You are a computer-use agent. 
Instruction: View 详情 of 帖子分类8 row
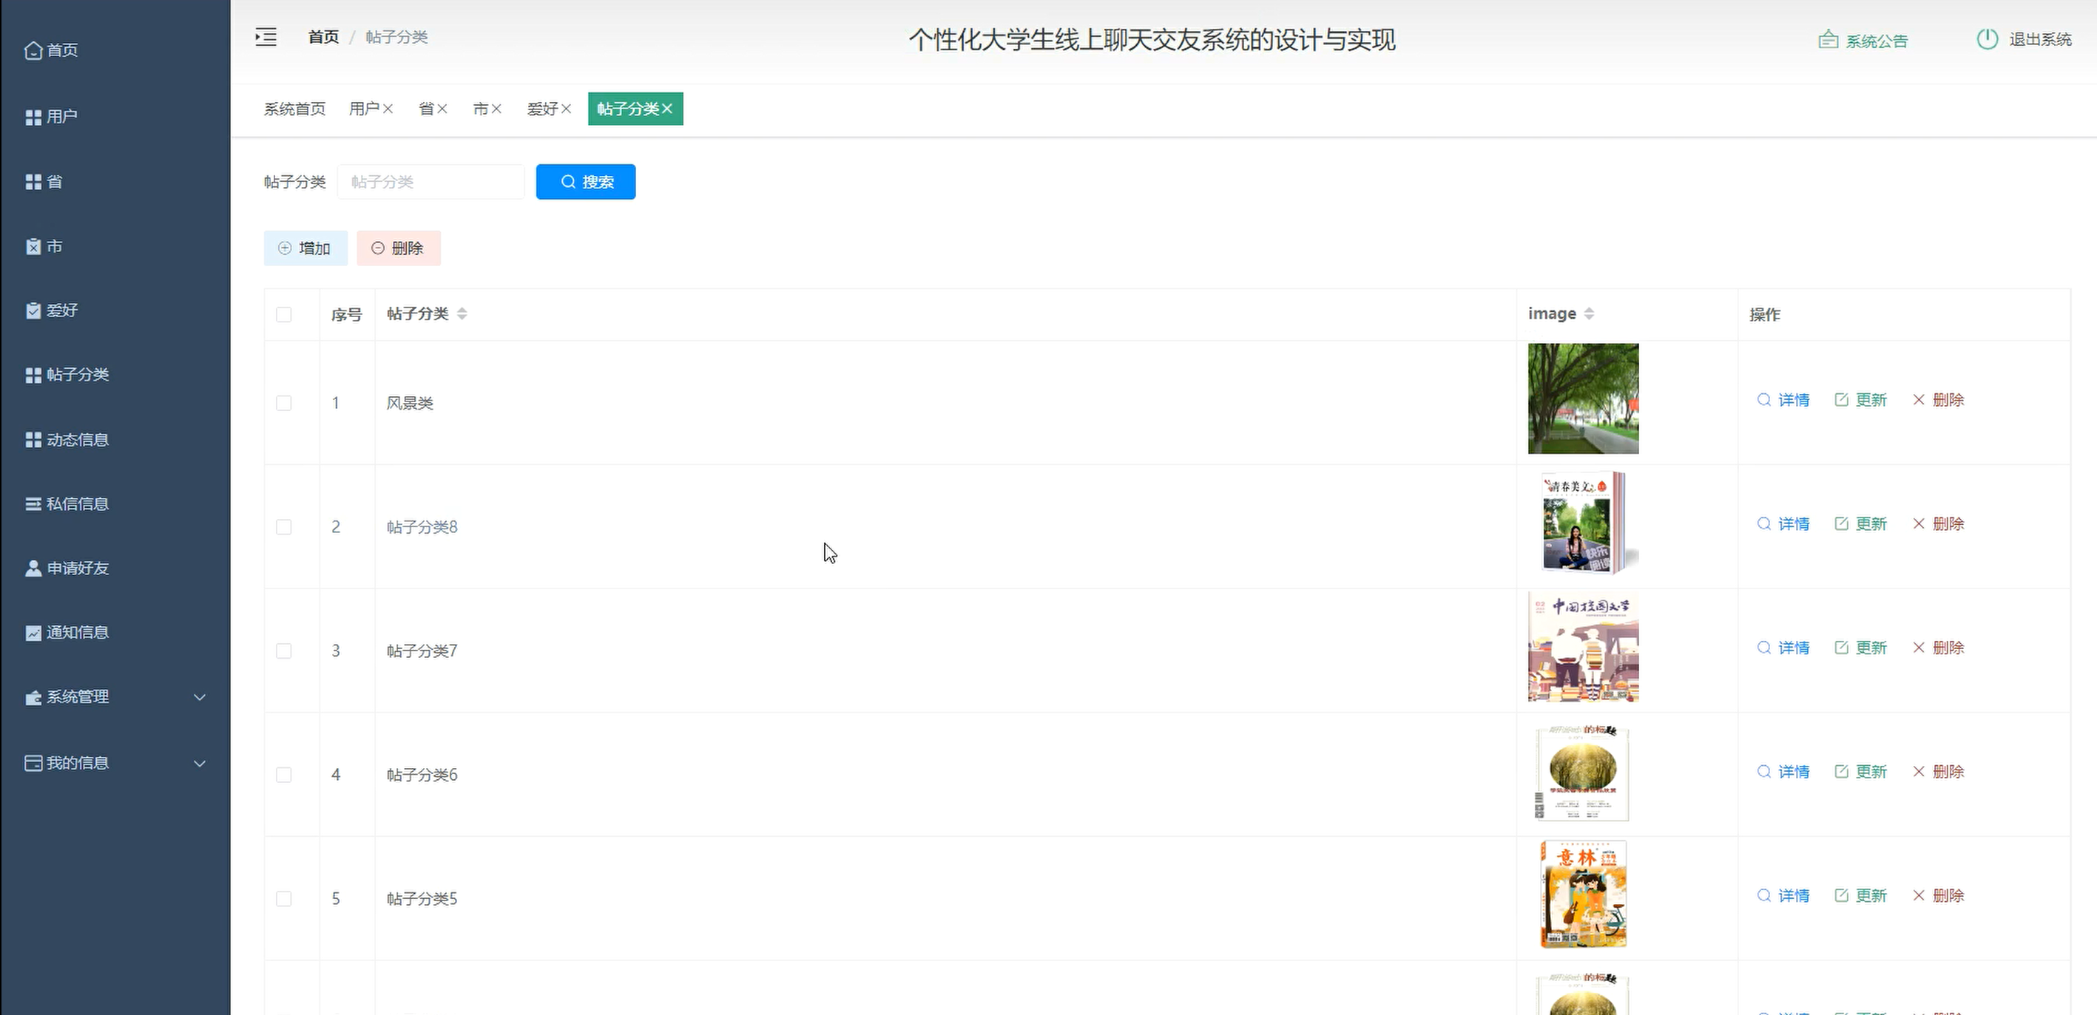click(1783, 524)
